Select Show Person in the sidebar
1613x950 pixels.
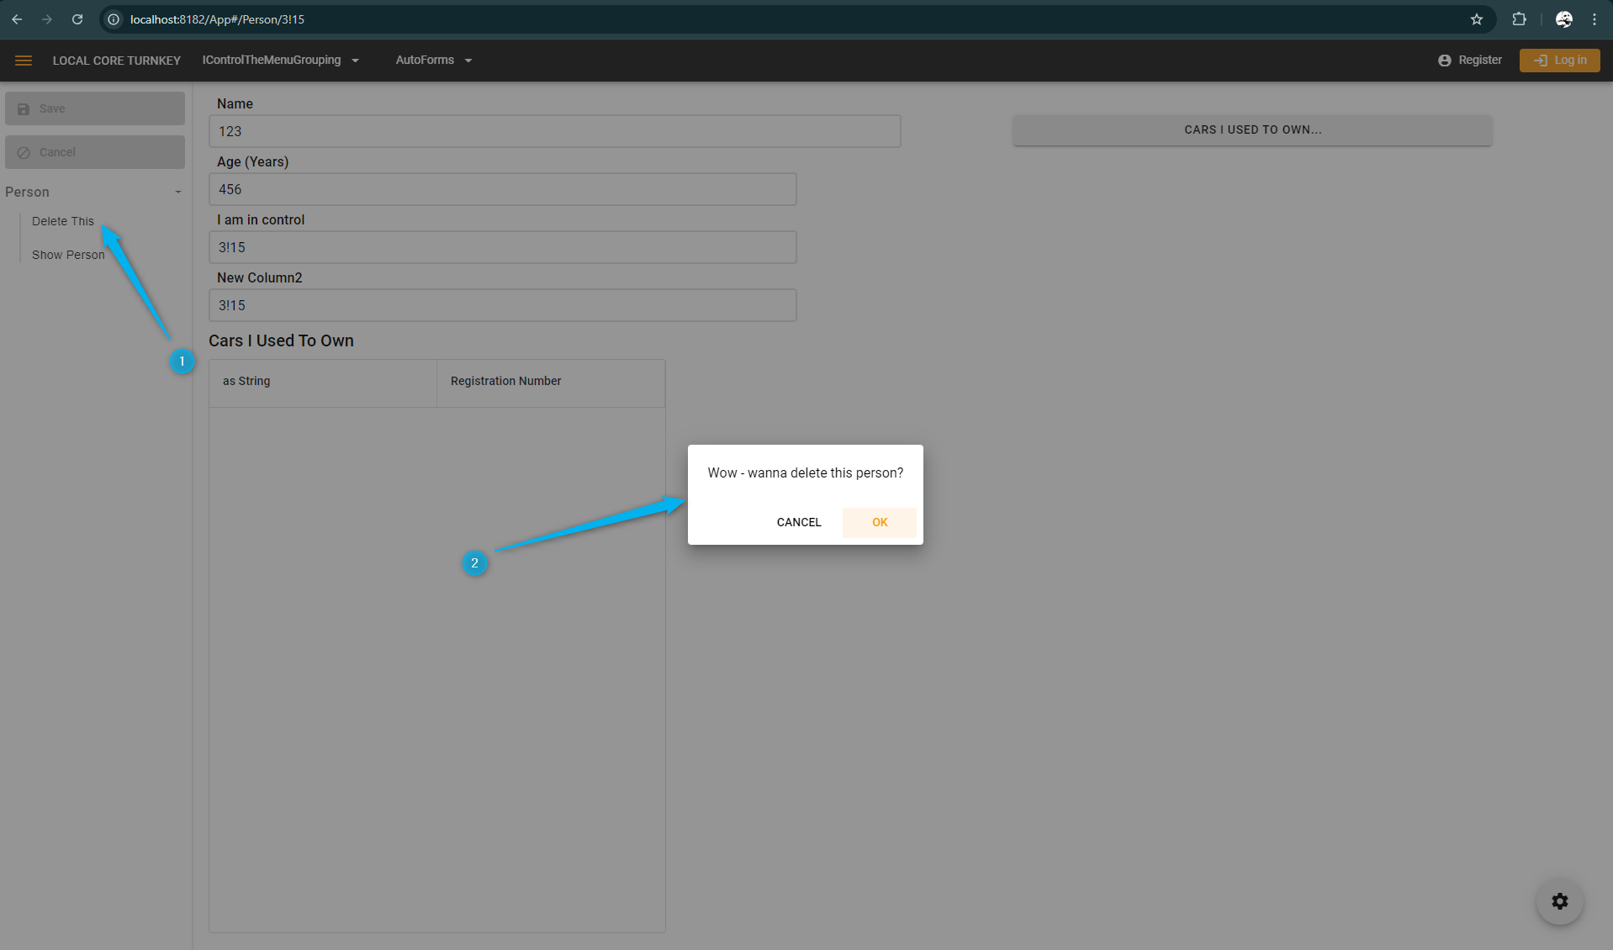(x=68, y=255)
